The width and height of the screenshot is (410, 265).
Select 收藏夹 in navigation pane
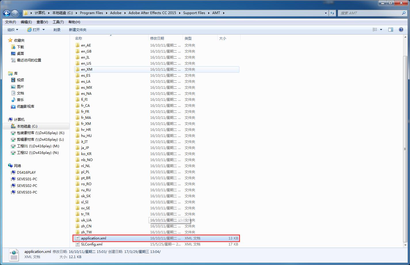click(x=16, y=40)
